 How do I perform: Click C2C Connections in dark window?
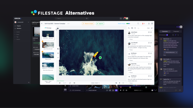click(x=75, y=90)
